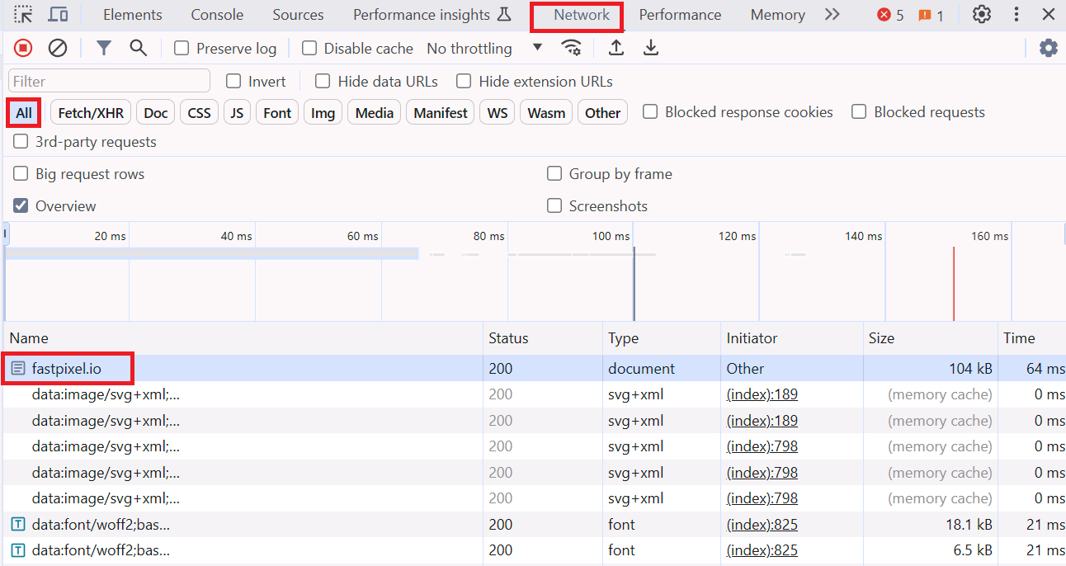Filter requests by Fetch/XHR
This screenshot has width=1066, height=566.
[x=91, y=113]
